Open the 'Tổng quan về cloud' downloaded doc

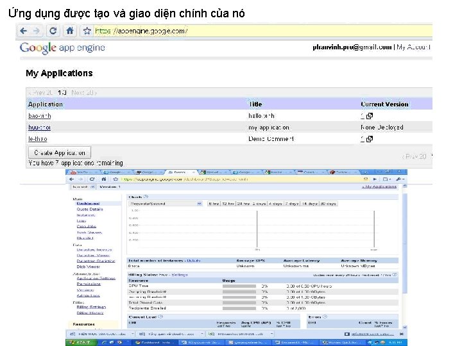[167, 334]
